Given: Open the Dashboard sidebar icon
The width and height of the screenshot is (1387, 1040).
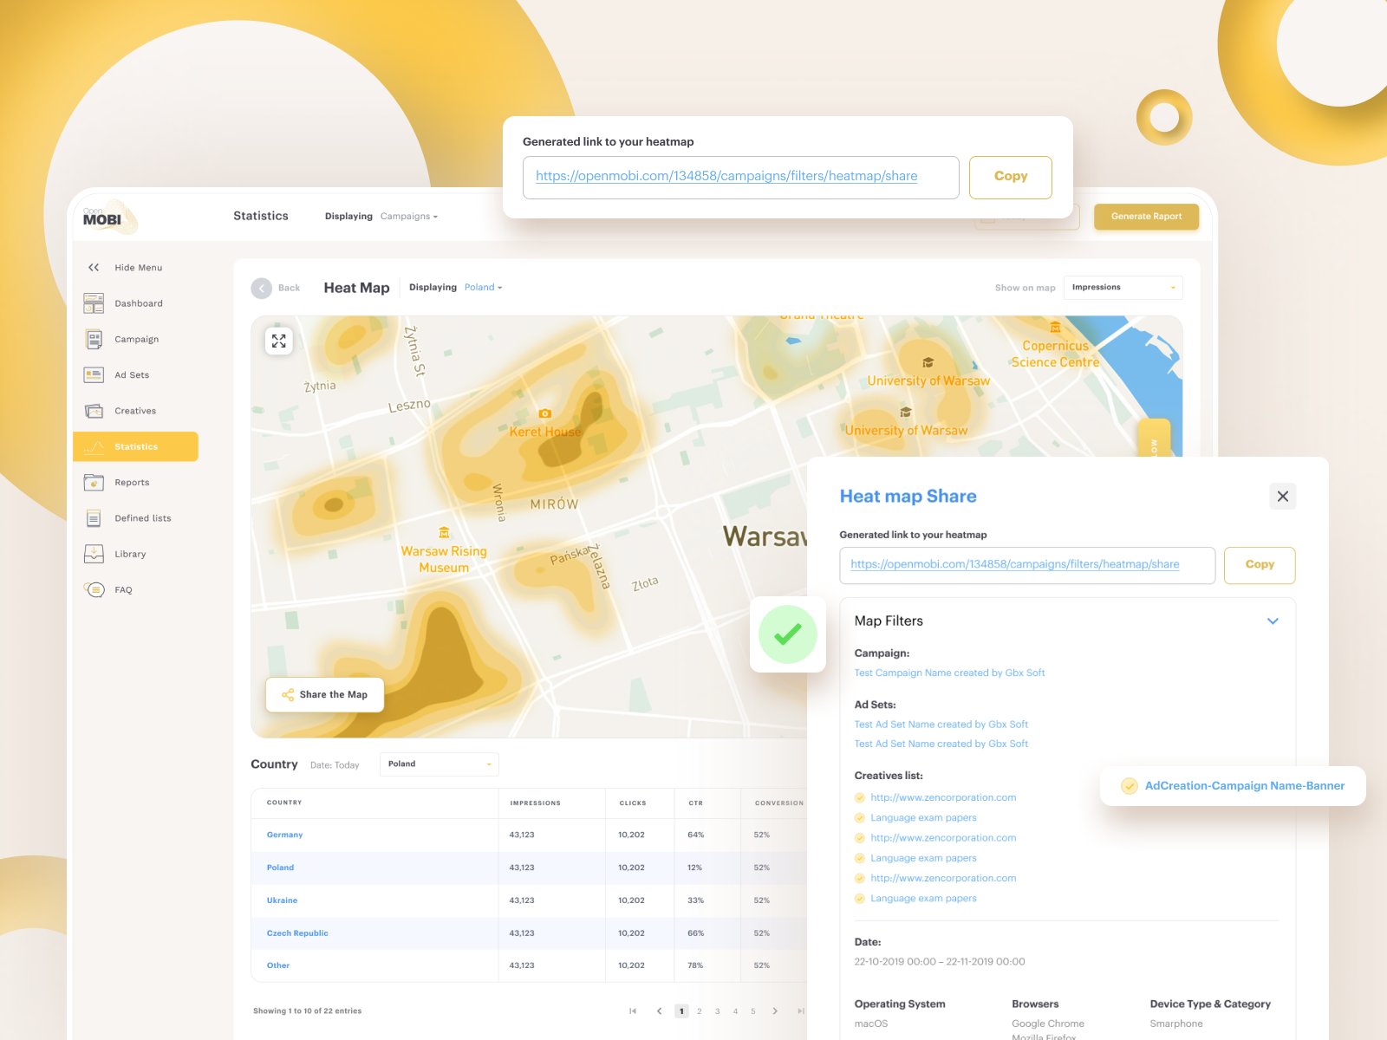Looking at the screenshot, I should [x=94, y=303].
